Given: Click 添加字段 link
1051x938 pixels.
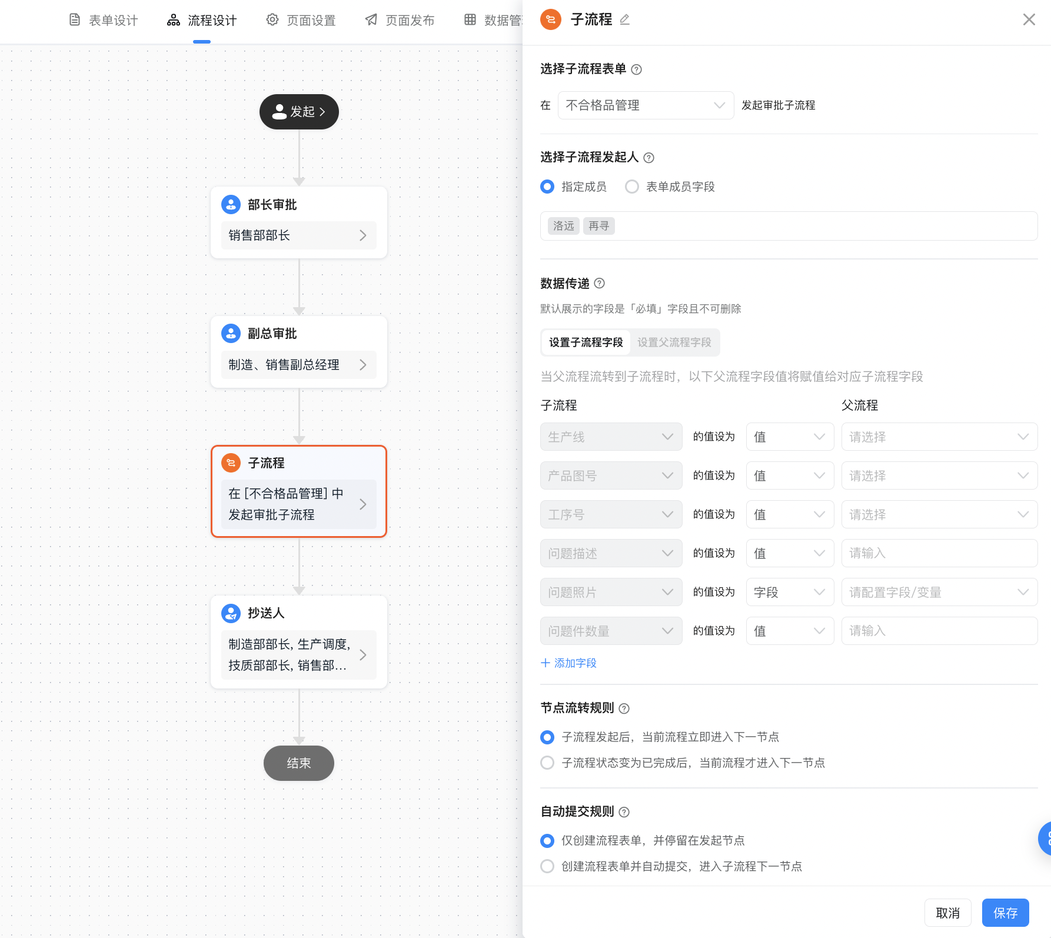Looking at the screenshot, I should pos(568,663).
